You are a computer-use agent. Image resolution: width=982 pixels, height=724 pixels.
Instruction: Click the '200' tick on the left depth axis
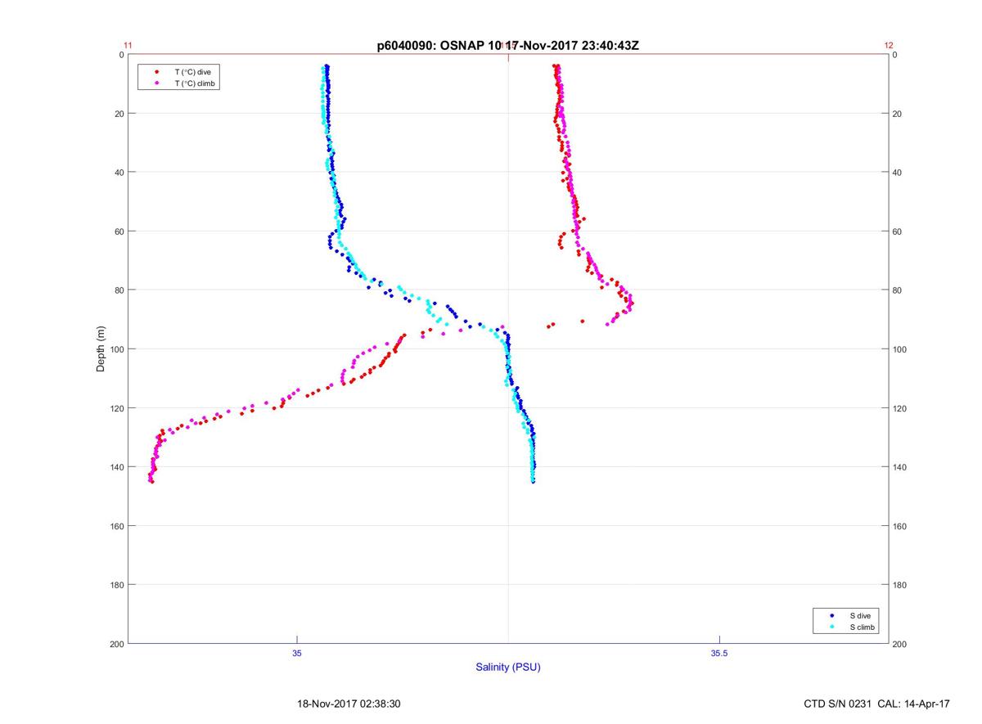[117, 644]
